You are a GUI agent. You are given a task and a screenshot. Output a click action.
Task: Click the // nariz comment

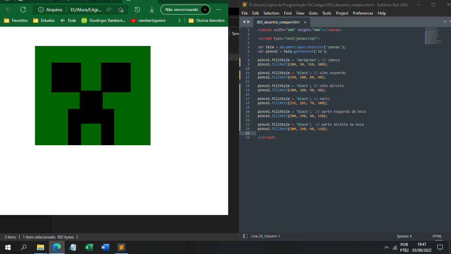[x=322, y=99]
